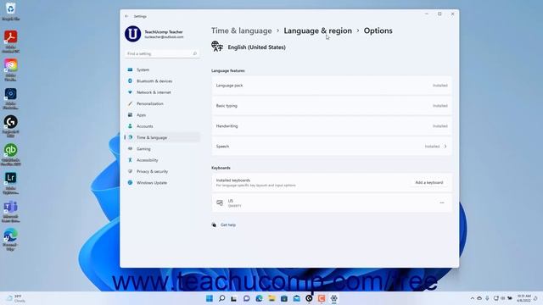Click the OneDrive cloud tray icon
This screenshot has height=305, width=543.
[479, 298]
